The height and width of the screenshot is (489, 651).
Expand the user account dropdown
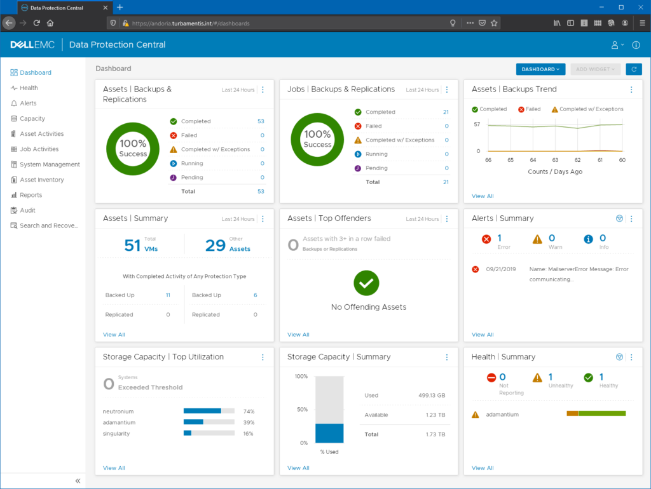point(617,45)
